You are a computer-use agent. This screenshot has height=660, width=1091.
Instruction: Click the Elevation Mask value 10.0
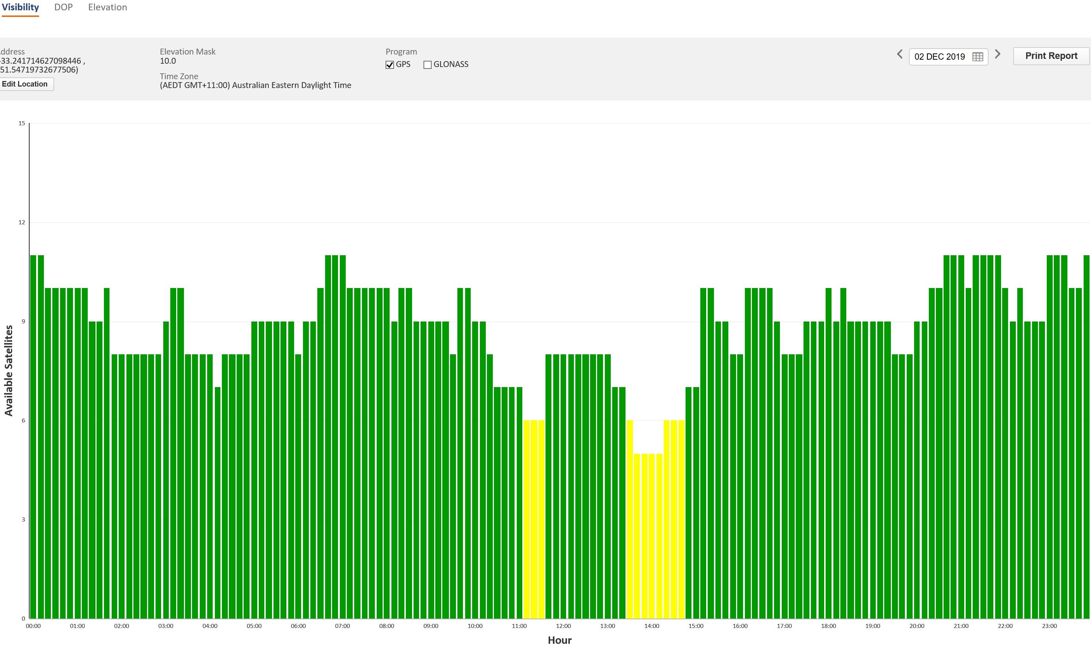click(x=168, y=61)
